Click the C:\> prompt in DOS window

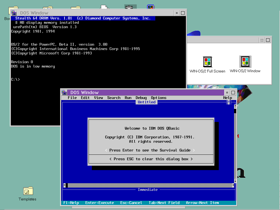pyautogui.click(x=15, y=80)
